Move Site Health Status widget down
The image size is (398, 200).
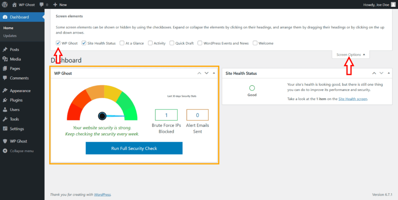pyautogui.click(x=381, y=73)
